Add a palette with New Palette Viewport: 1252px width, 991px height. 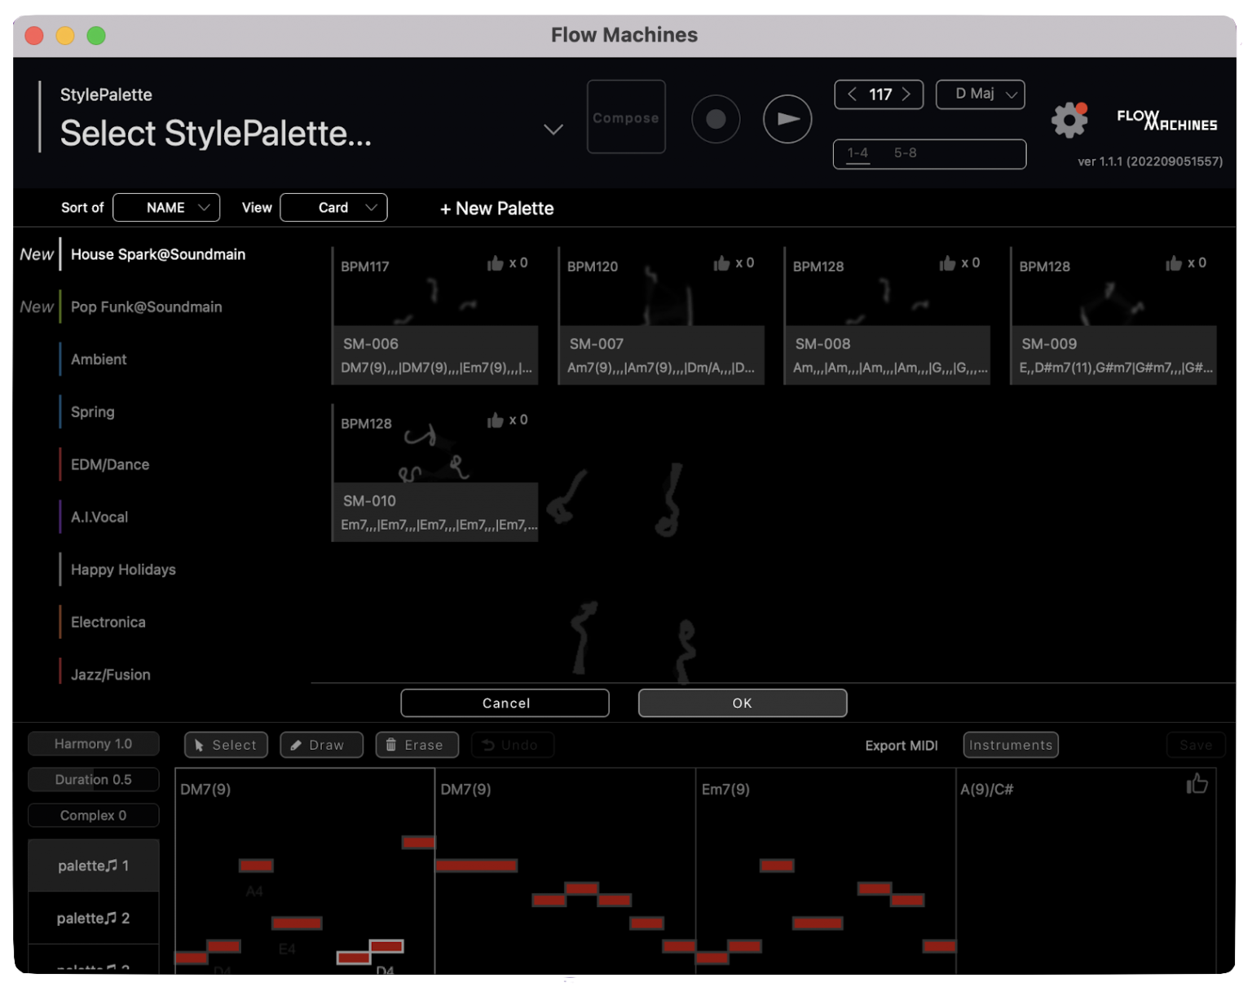(496, 209)
